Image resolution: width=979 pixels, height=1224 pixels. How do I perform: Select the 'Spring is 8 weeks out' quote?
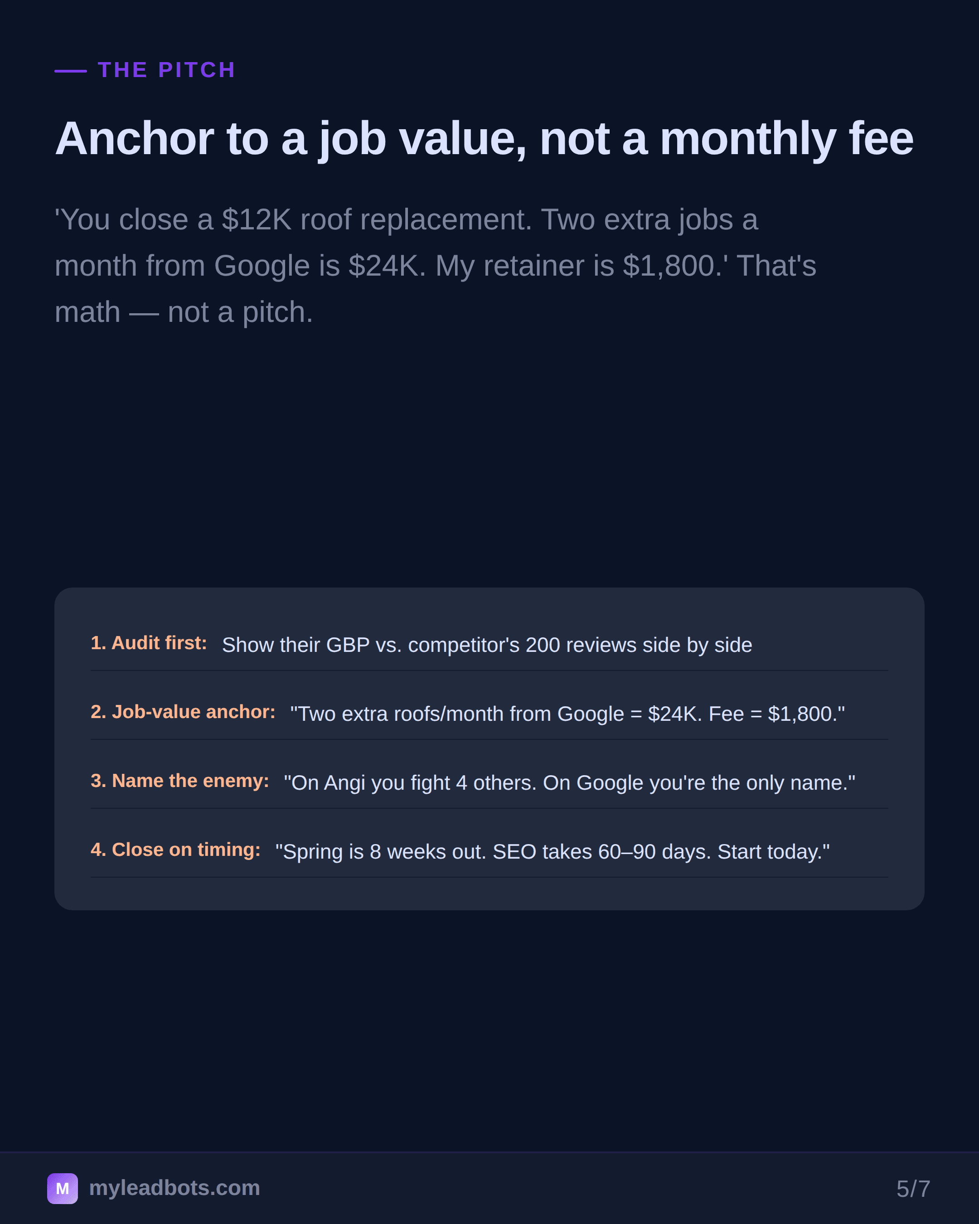[552, 852]
